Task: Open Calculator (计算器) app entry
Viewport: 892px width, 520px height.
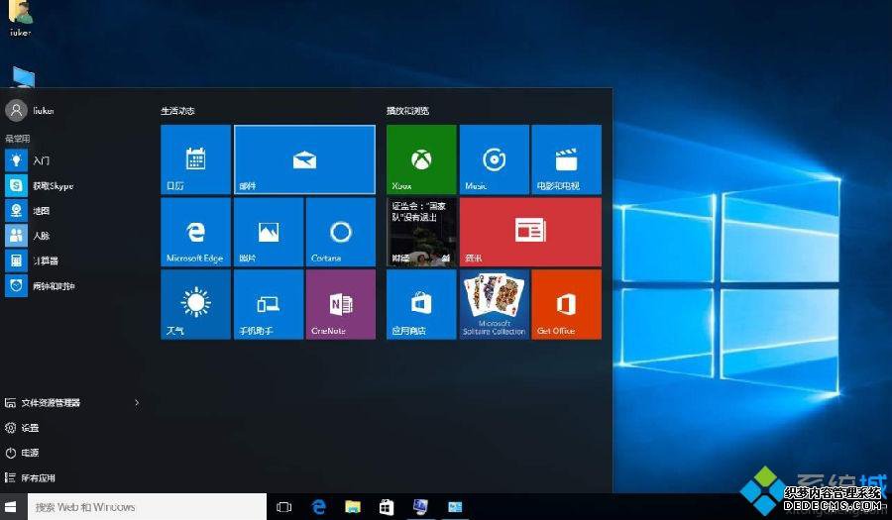Action: [x=71, y=260]
